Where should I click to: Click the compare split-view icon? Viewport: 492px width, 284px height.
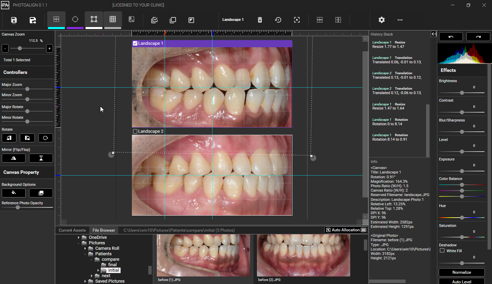[x=132, y=20]
